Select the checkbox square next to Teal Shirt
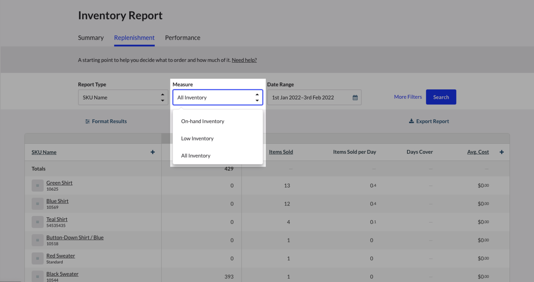Screen dimensions: 534x282 click(38, 222)
